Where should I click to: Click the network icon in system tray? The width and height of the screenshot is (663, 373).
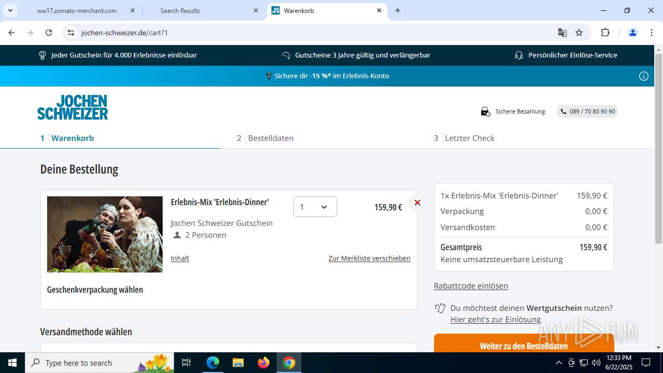coord(584,363)
